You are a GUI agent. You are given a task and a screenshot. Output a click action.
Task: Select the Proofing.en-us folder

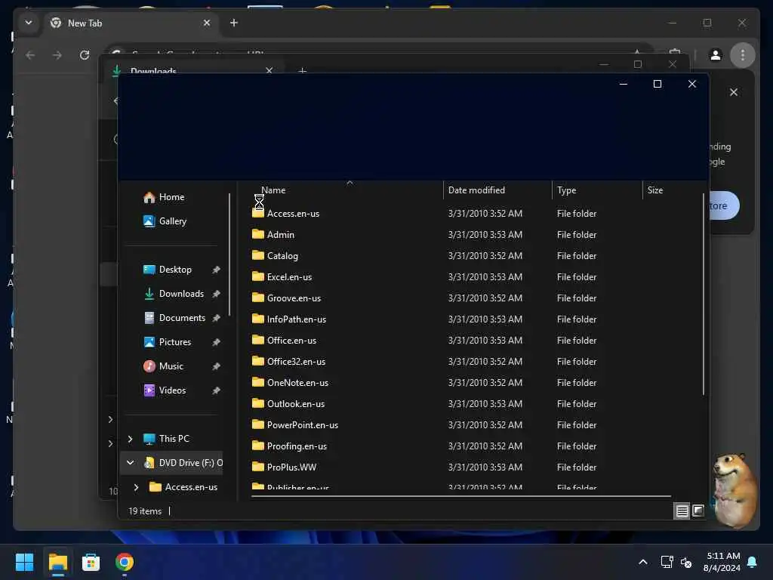(x=297, y=447)
